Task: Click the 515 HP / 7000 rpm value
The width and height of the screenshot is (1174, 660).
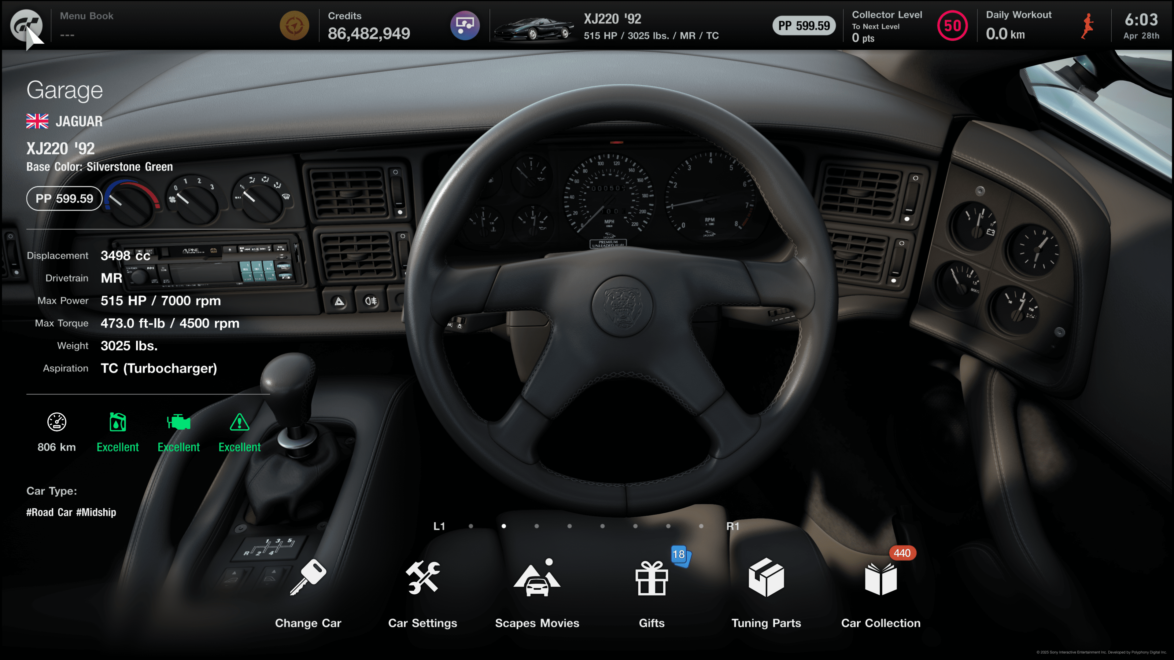Action: coord(161,301)
